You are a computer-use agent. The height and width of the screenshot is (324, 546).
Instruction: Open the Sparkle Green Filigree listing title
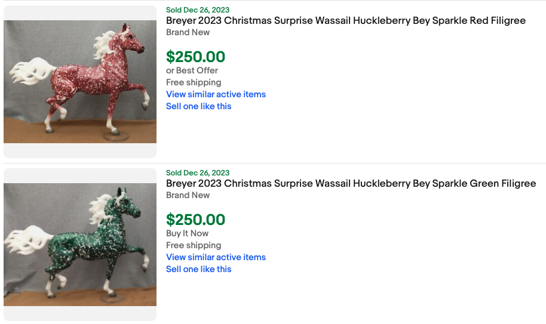point(351,184)
